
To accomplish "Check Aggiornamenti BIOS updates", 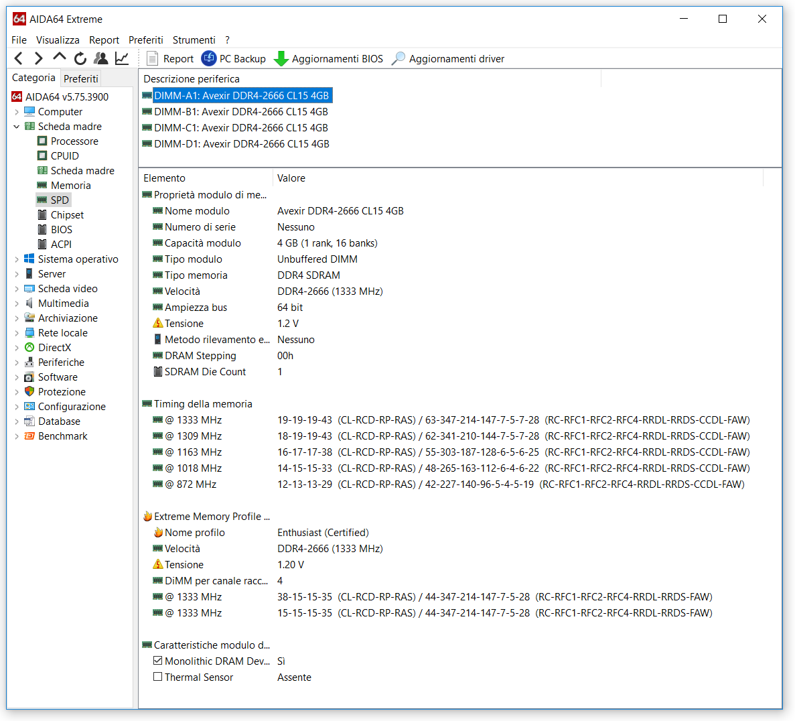I will (328, 59).
